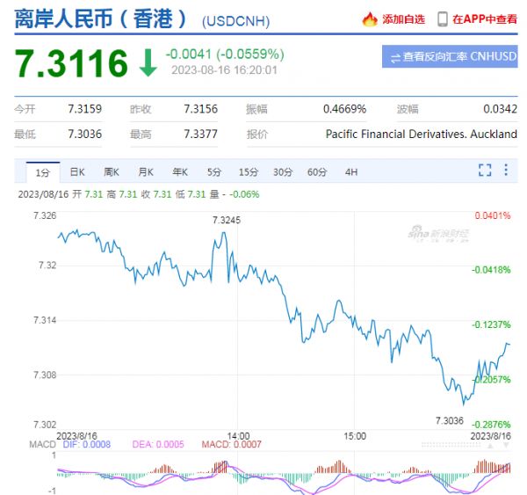The height and width of the screenshot is (495, 527).
Task: Select the 日K chart tab
Action: pyautogui.click(x=77, y=172)
